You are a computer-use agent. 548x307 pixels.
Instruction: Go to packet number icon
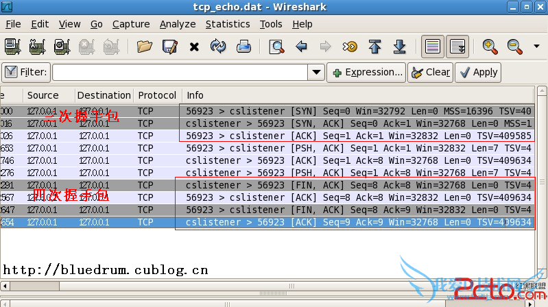point(350,47)
